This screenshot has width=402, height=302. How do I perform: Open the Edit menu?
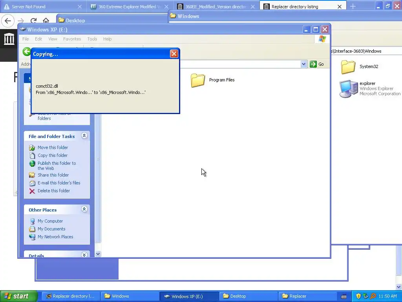tap(38, 39)
